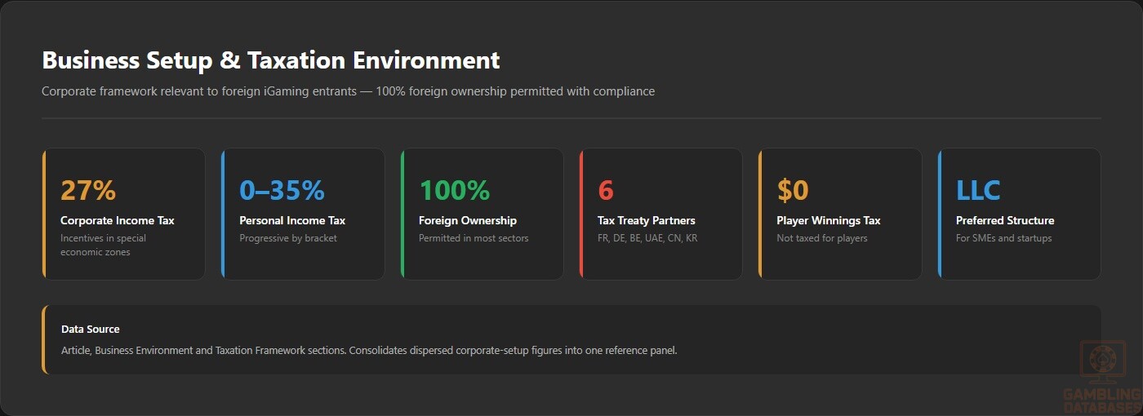Select the $0 Player Winnings Tax card
Screen dimensions: 1143x416
click(840, 214)
